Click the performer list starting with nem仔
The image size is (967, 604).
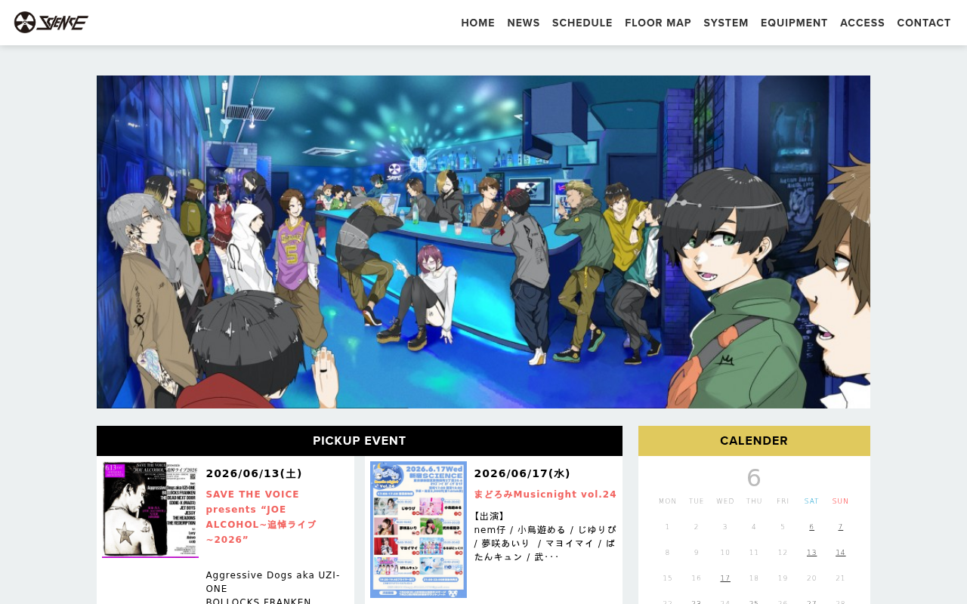545,544
